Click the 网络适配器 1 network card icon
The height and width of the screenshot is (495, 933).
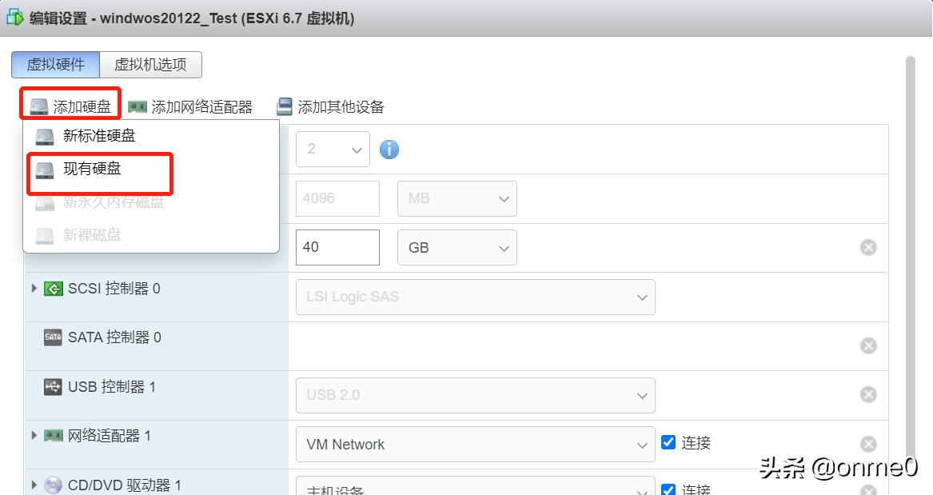(54, 436)
